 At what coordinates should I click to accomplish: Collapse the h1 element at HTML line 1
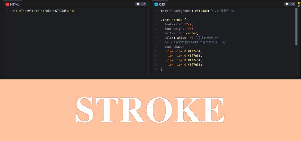10,11
